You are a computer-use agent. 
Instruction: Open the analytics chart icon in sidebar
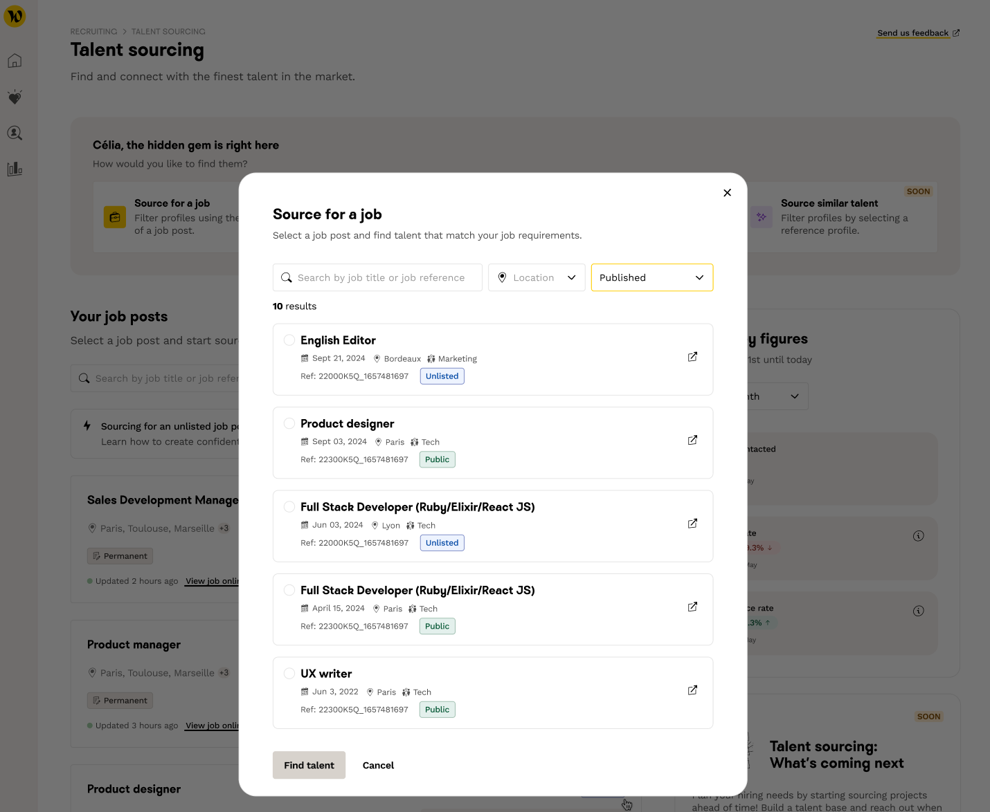(x=15, y=169)
